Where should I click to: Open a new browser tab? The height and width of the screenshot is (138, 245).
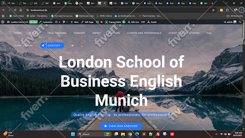pyautogui.click(x=212, y=3)
